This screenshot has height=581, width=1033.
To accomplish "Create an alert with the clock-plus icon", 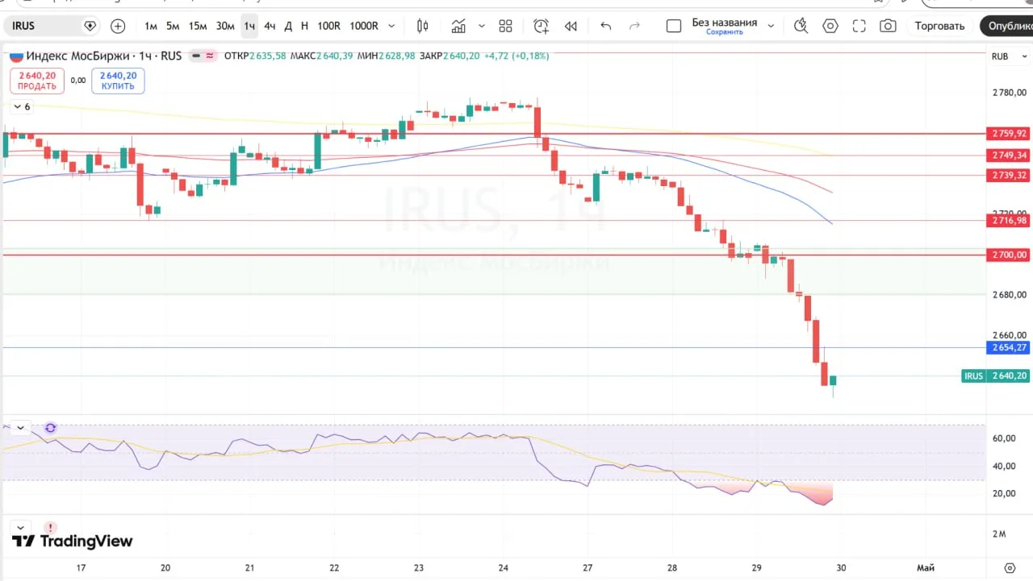I will [541, 26].
